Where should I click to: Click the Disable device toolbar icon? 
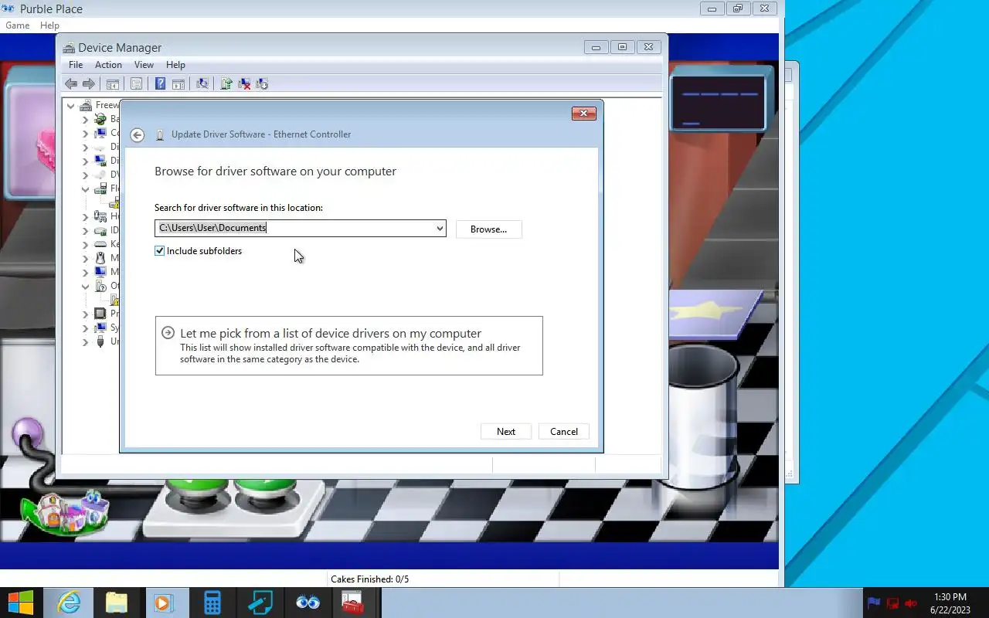(x=262, y=84)
